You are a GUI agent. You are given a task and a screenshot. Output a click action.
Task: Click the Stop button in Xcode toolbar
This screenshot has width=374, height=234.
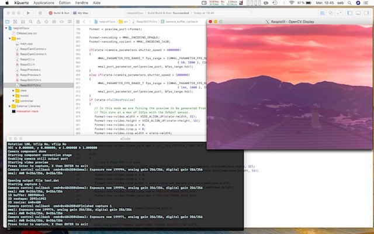[40, 13]
